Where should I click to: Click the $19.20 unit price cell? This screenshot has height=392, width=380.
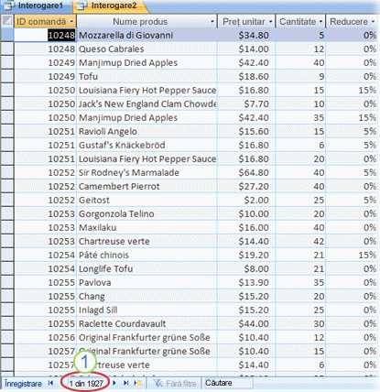246,255
